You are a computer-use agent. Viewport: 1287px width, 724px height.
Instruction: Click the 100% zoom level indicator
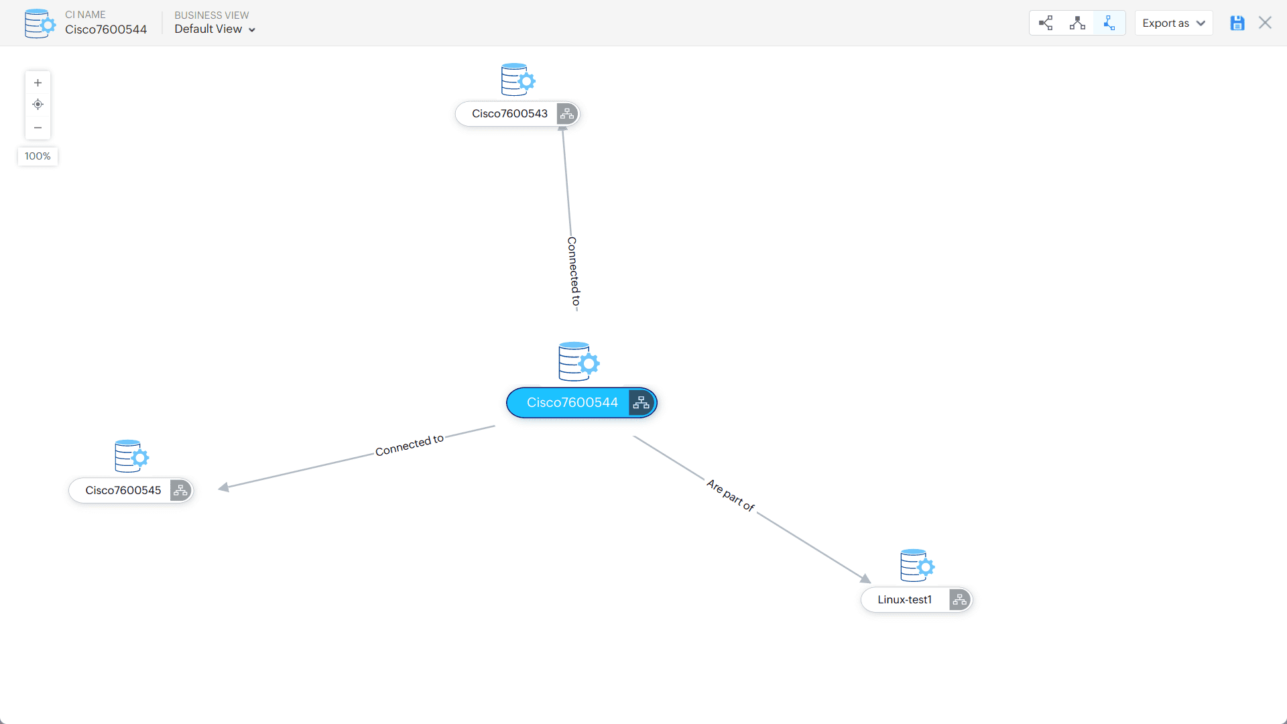38,156
